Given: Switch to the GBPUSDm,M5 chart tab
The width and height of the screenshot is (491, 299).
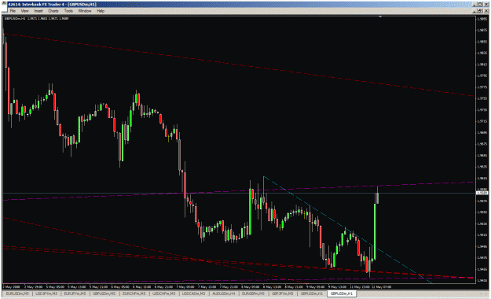Looking at the screenshot, I should [x=104, y=293].
